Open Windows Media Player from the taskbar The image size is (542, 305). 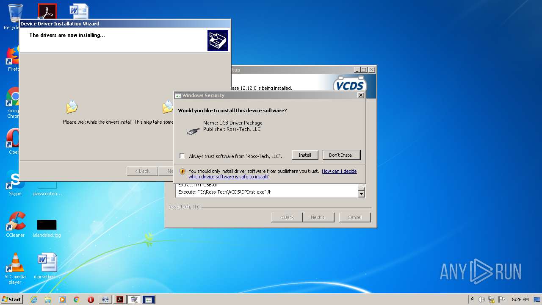[x=62, y=299]
